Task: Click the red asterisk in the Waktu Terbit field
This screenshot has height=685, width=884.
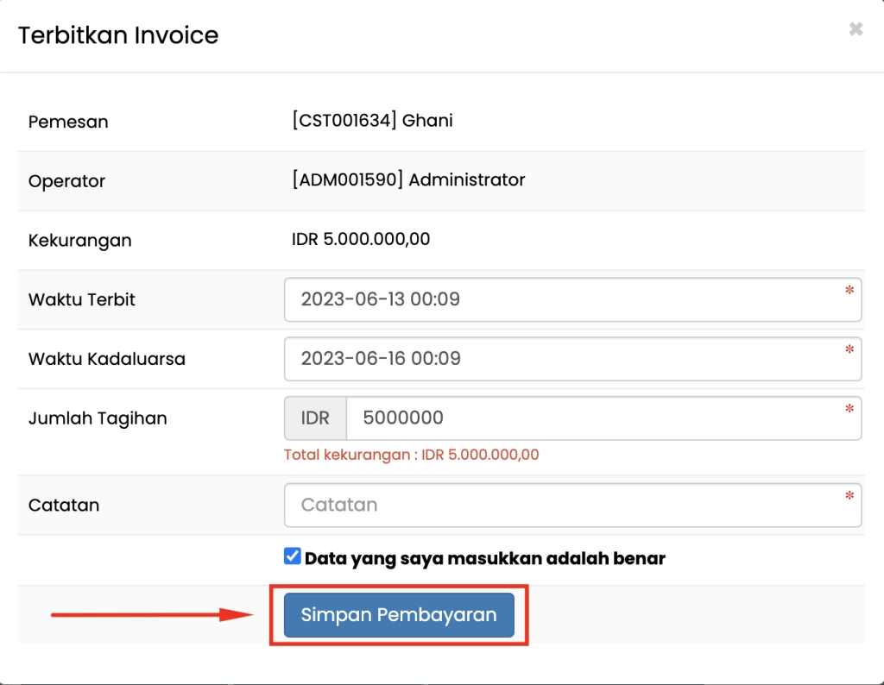Action: 849,291
